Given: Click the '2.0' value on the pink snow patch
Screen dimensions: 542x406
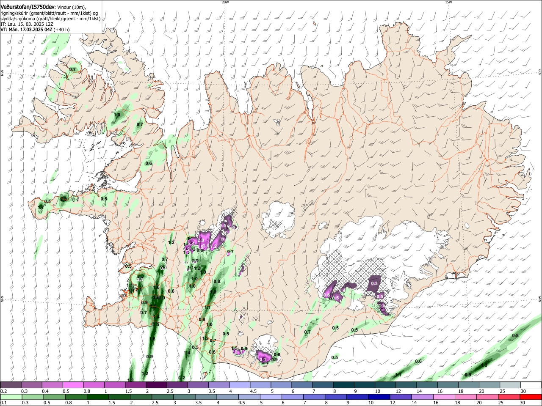Looking at the screenshot, I should click(x=201, y=240).
